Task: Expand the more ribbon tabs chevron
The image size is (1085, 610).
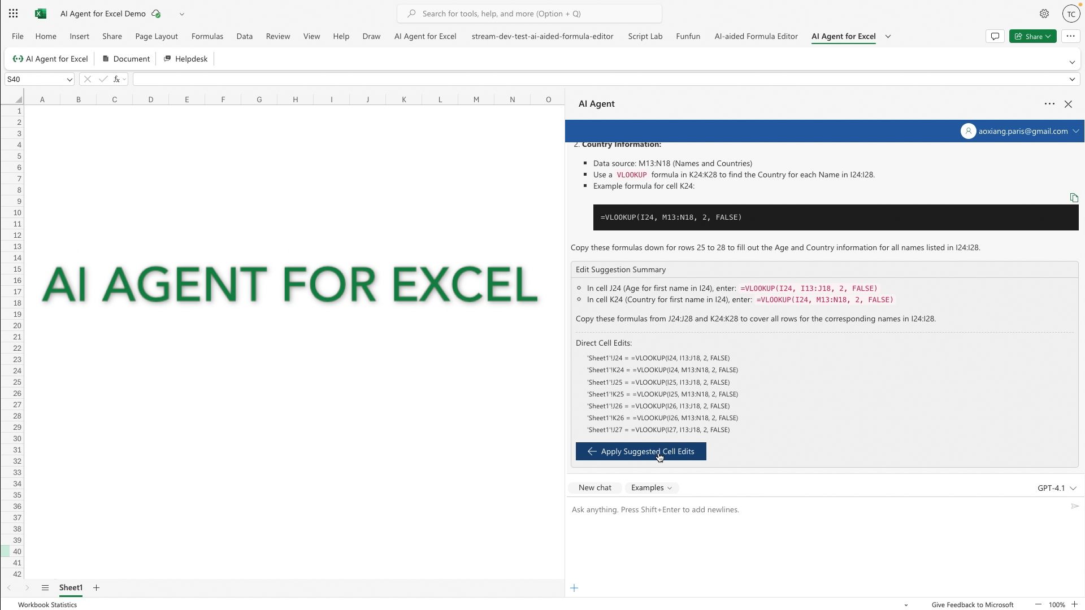Action: [x=888, y=36]
